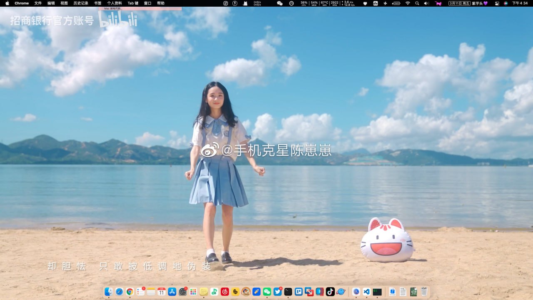Image resolution: width=533 pixels, height=300 pixels.
Task: Open the black Terminal icon in Dock
Action: point(288,292)
